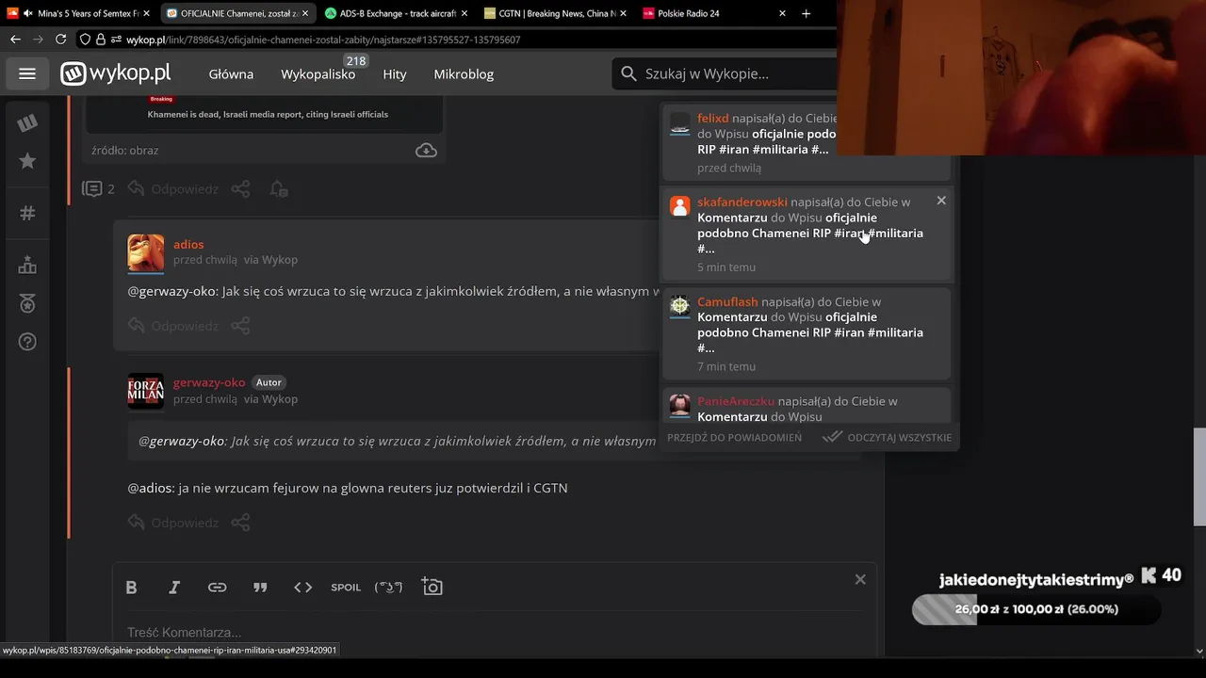Open adios user profile link
Screen dimensions: 1206x678
click(188, 244)
